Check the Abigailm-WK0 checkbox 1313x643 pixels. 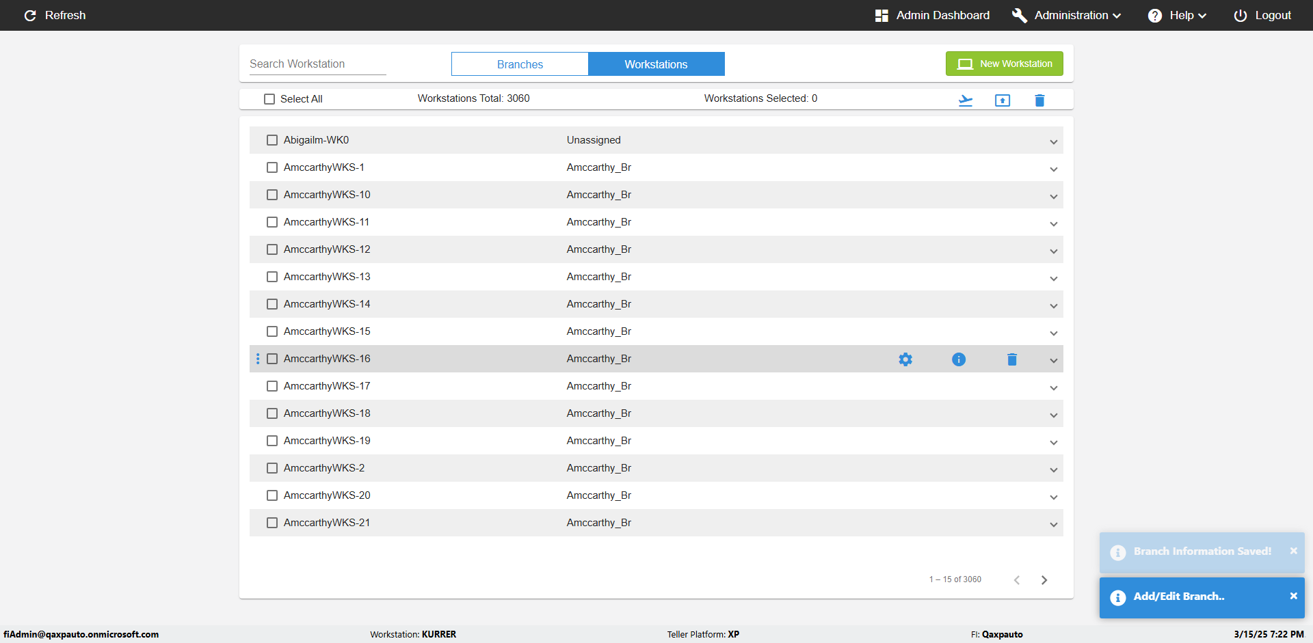coord(272,140)
